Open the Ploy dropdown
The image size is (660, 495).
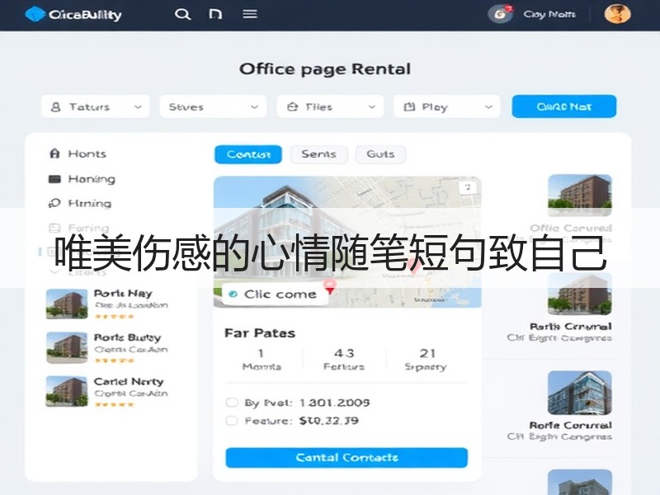coord(447,107)
